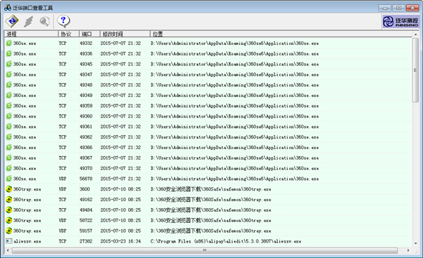Click the vertical scrollbar down arrow
The width and height of the screenshot is (423, 258).
[x=415, y=243]
